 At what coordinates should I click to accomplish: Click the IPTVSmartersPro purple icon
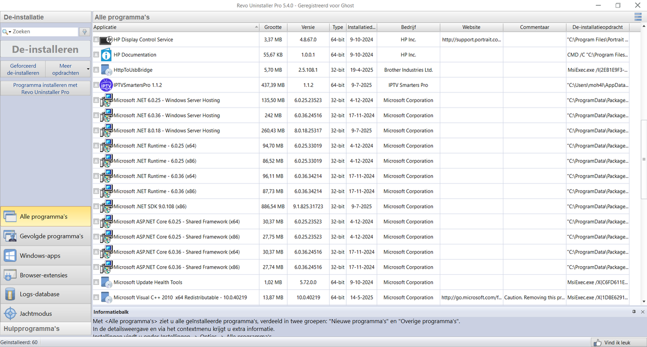pyautogui.click(x=106, y=85)
